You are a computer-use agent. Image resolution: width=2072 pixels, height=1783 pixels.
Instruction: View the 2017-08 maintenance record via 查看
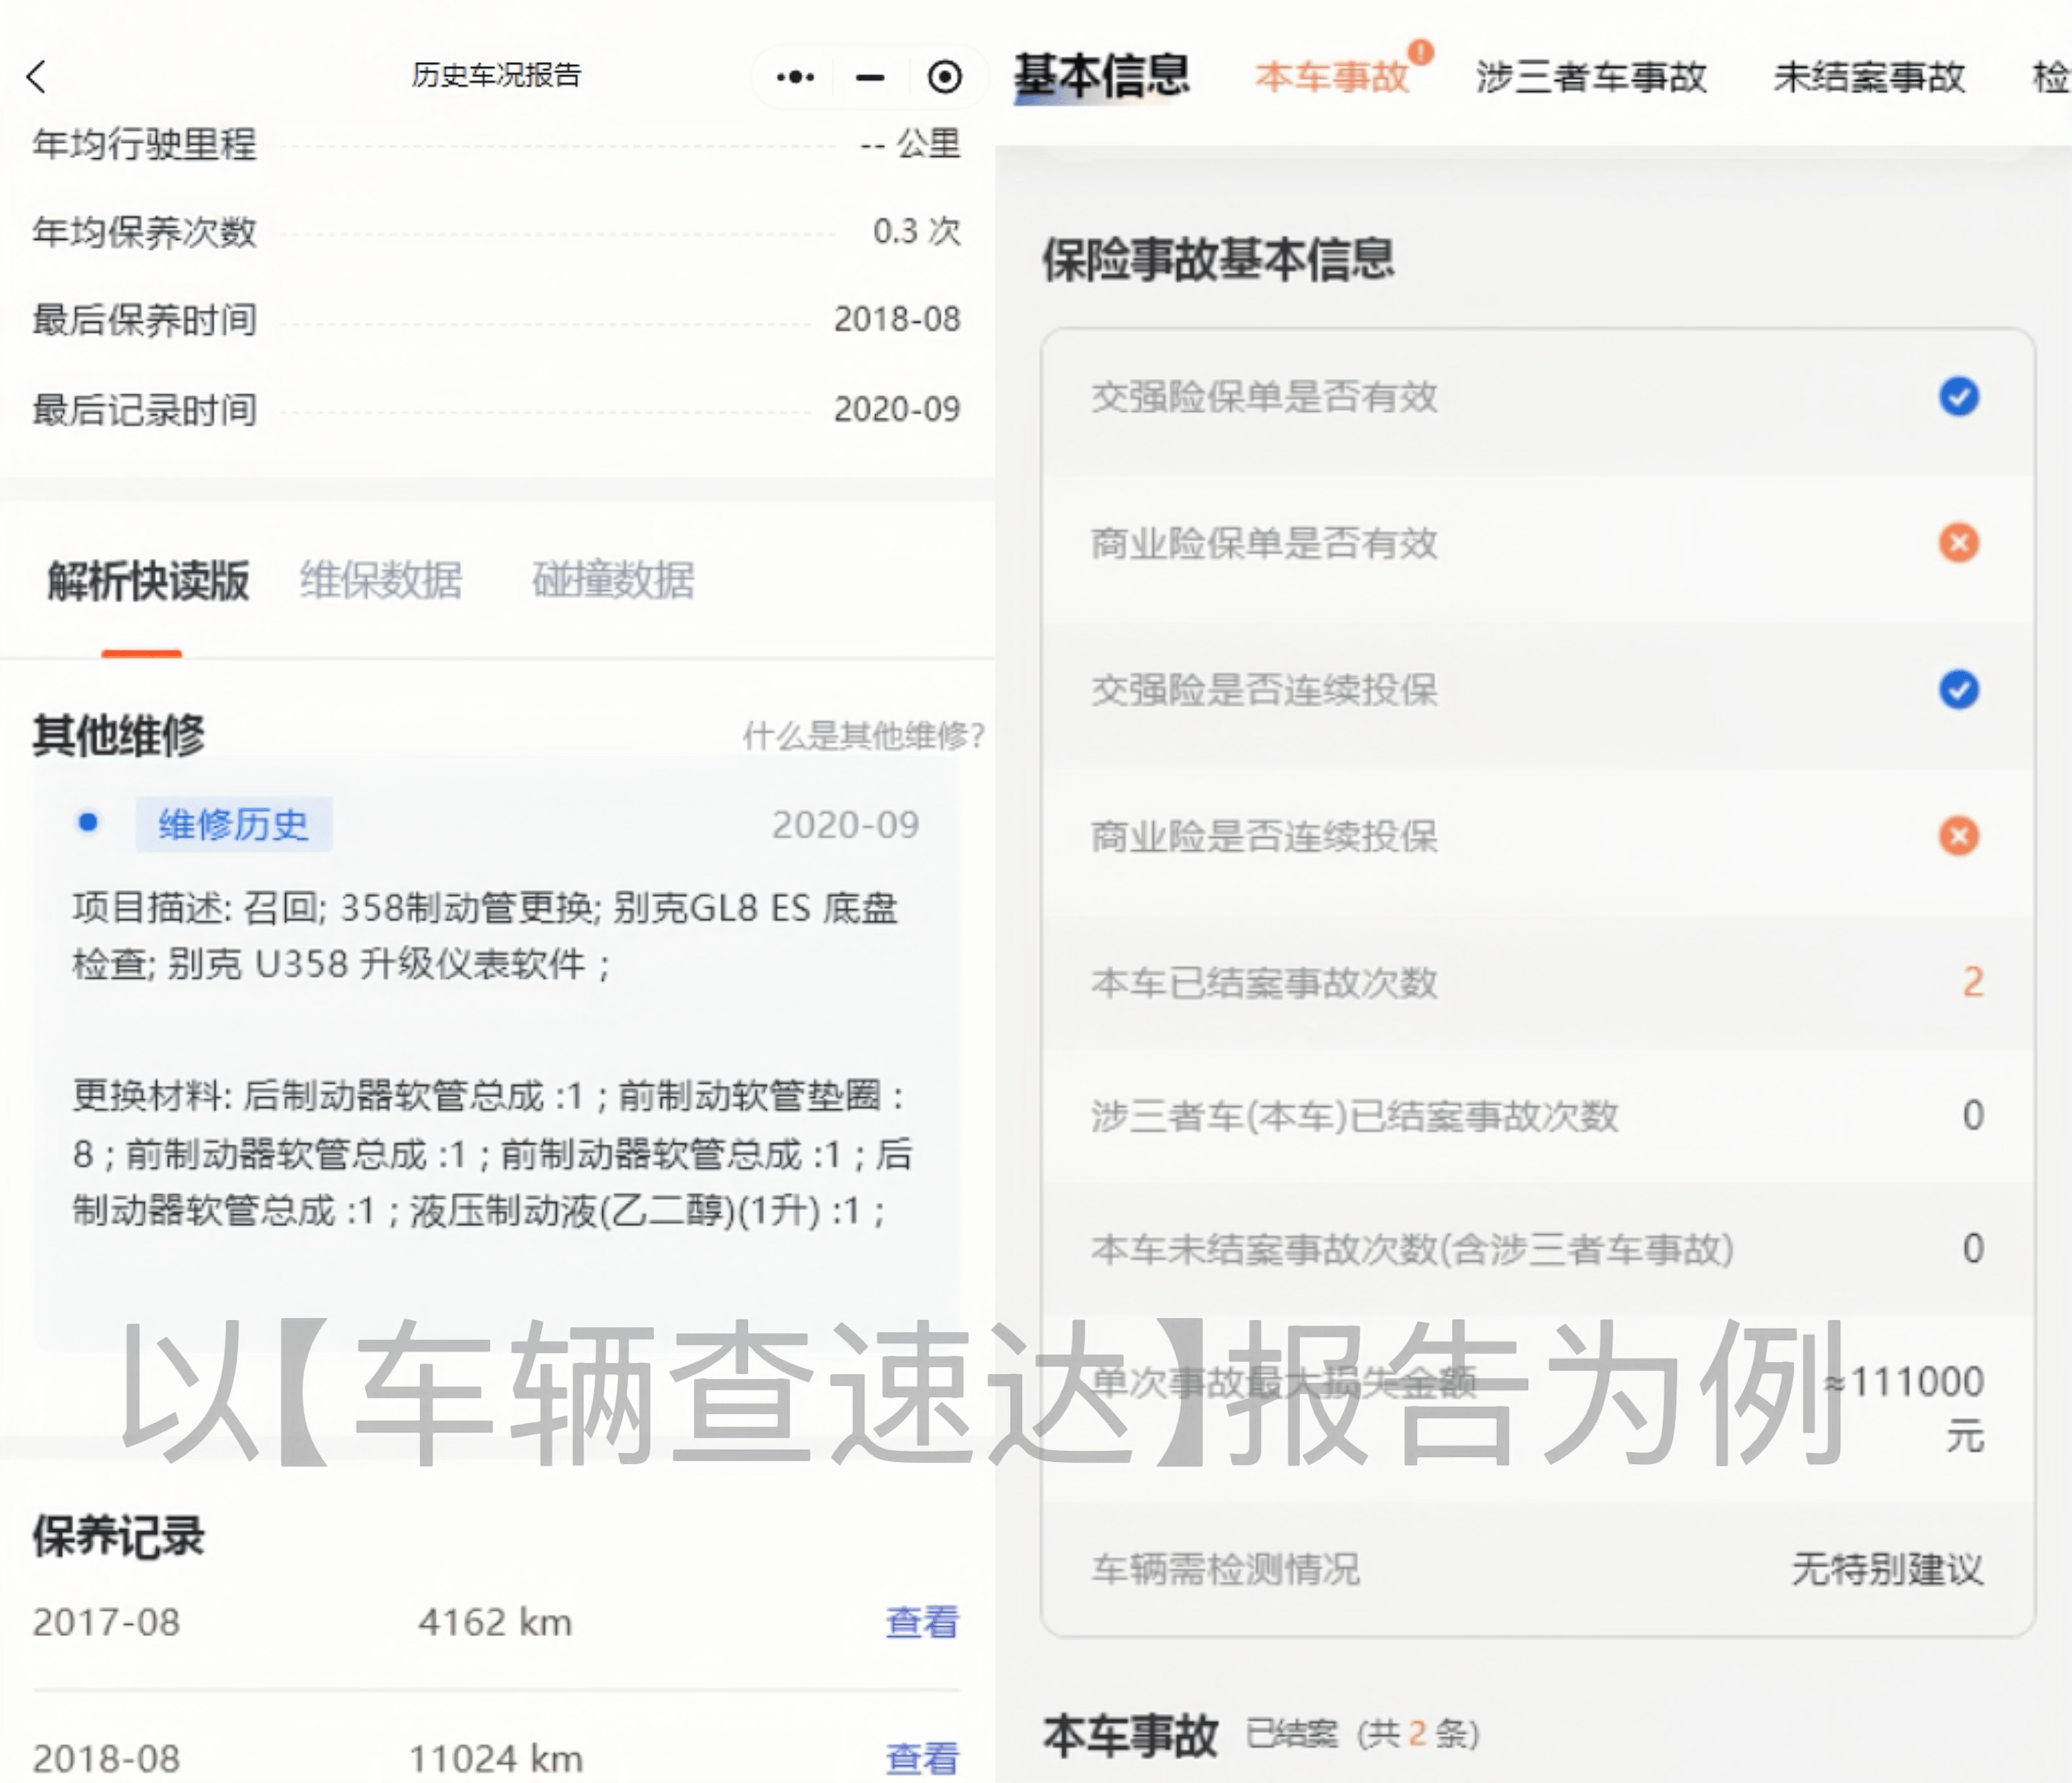coord(921,1622)
